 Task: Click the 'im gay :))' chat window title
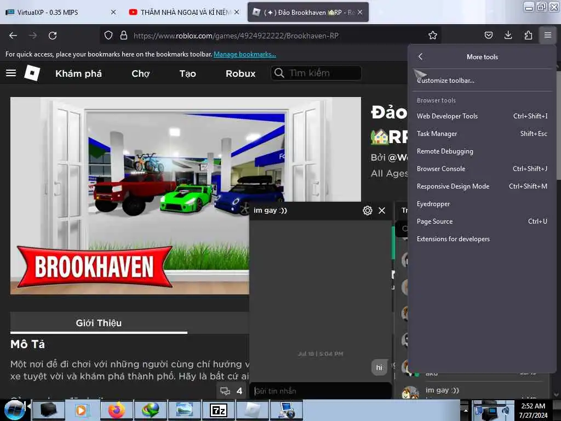(270, 210)
